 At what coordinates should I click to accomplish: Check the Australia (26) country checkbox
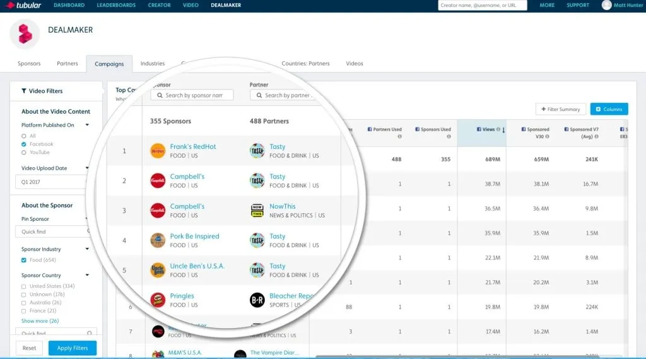pyautogui.click(x=23, y=303)
